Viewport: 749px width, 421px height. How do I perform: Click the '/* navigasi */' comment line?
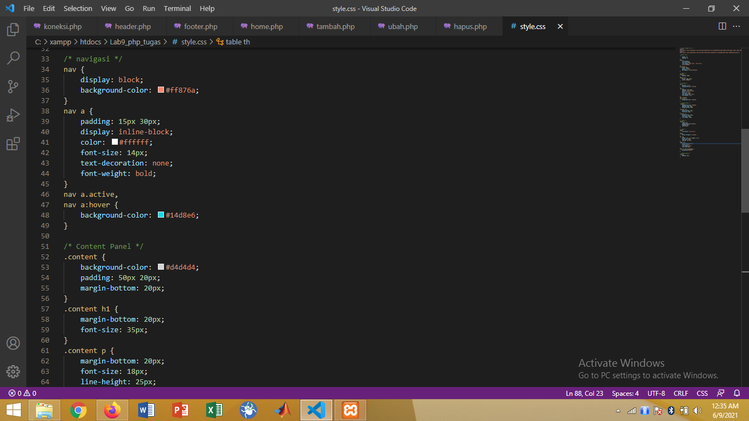pos(93,59)
